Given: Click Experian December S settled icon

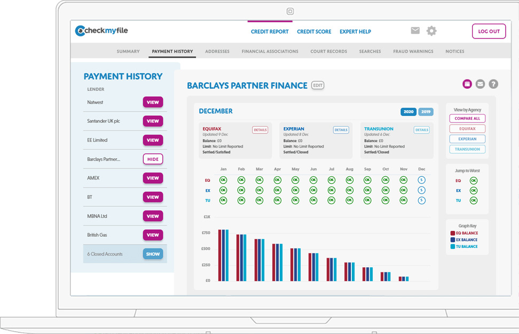Looking at the screenshot, I should pos(421,190).
